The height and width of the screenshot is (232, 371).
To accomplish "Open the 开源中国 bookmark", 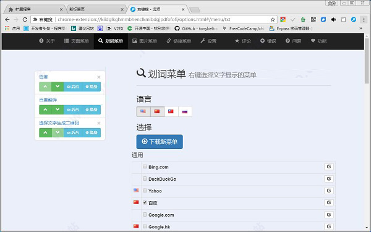I will click(x=149, y=28).
